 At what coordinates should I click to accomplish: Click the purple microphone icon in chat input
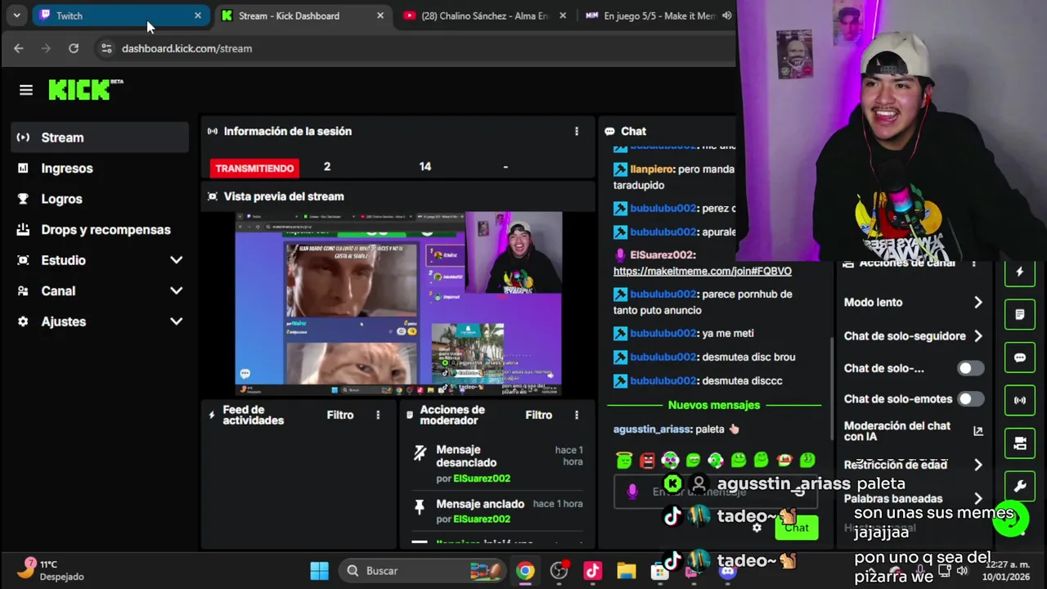[631, 492]
